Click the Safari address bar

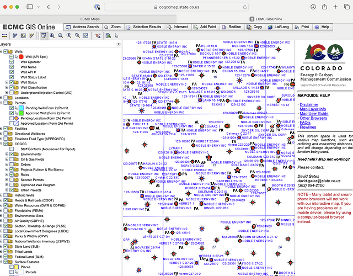coord(176,7)
